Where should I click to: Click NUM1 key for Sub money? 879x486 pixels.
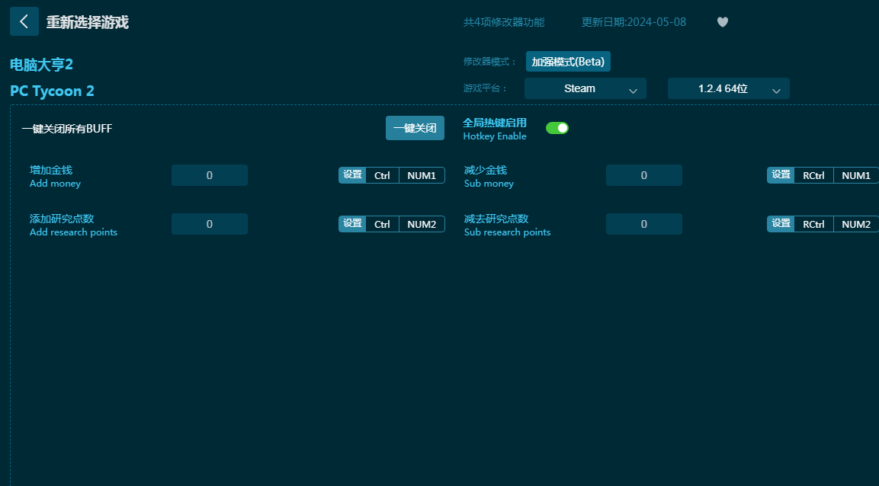pyautogui.click(x=856, y=175)
